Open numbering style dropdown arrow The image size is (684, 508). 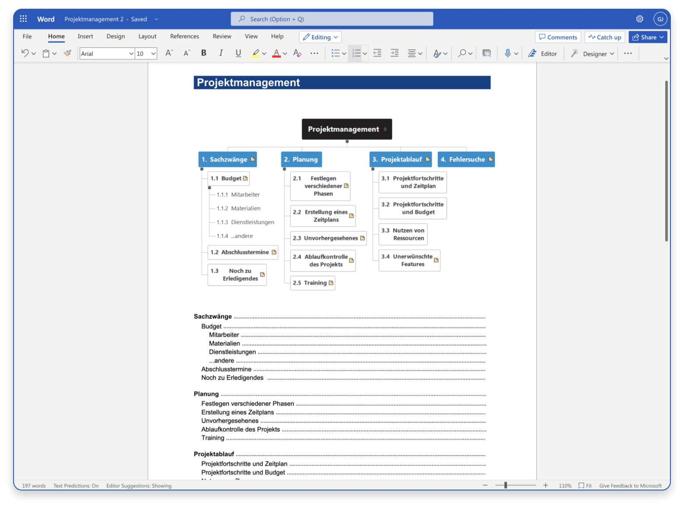tap(365, 54)
